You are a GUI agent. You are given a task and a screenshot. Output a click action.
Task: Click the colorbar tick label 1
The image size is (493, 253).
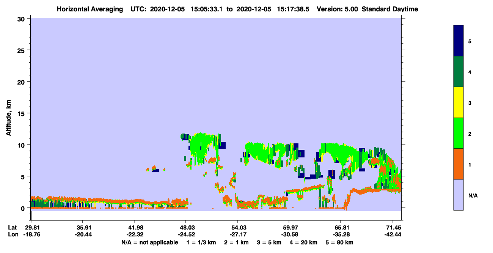470,164
